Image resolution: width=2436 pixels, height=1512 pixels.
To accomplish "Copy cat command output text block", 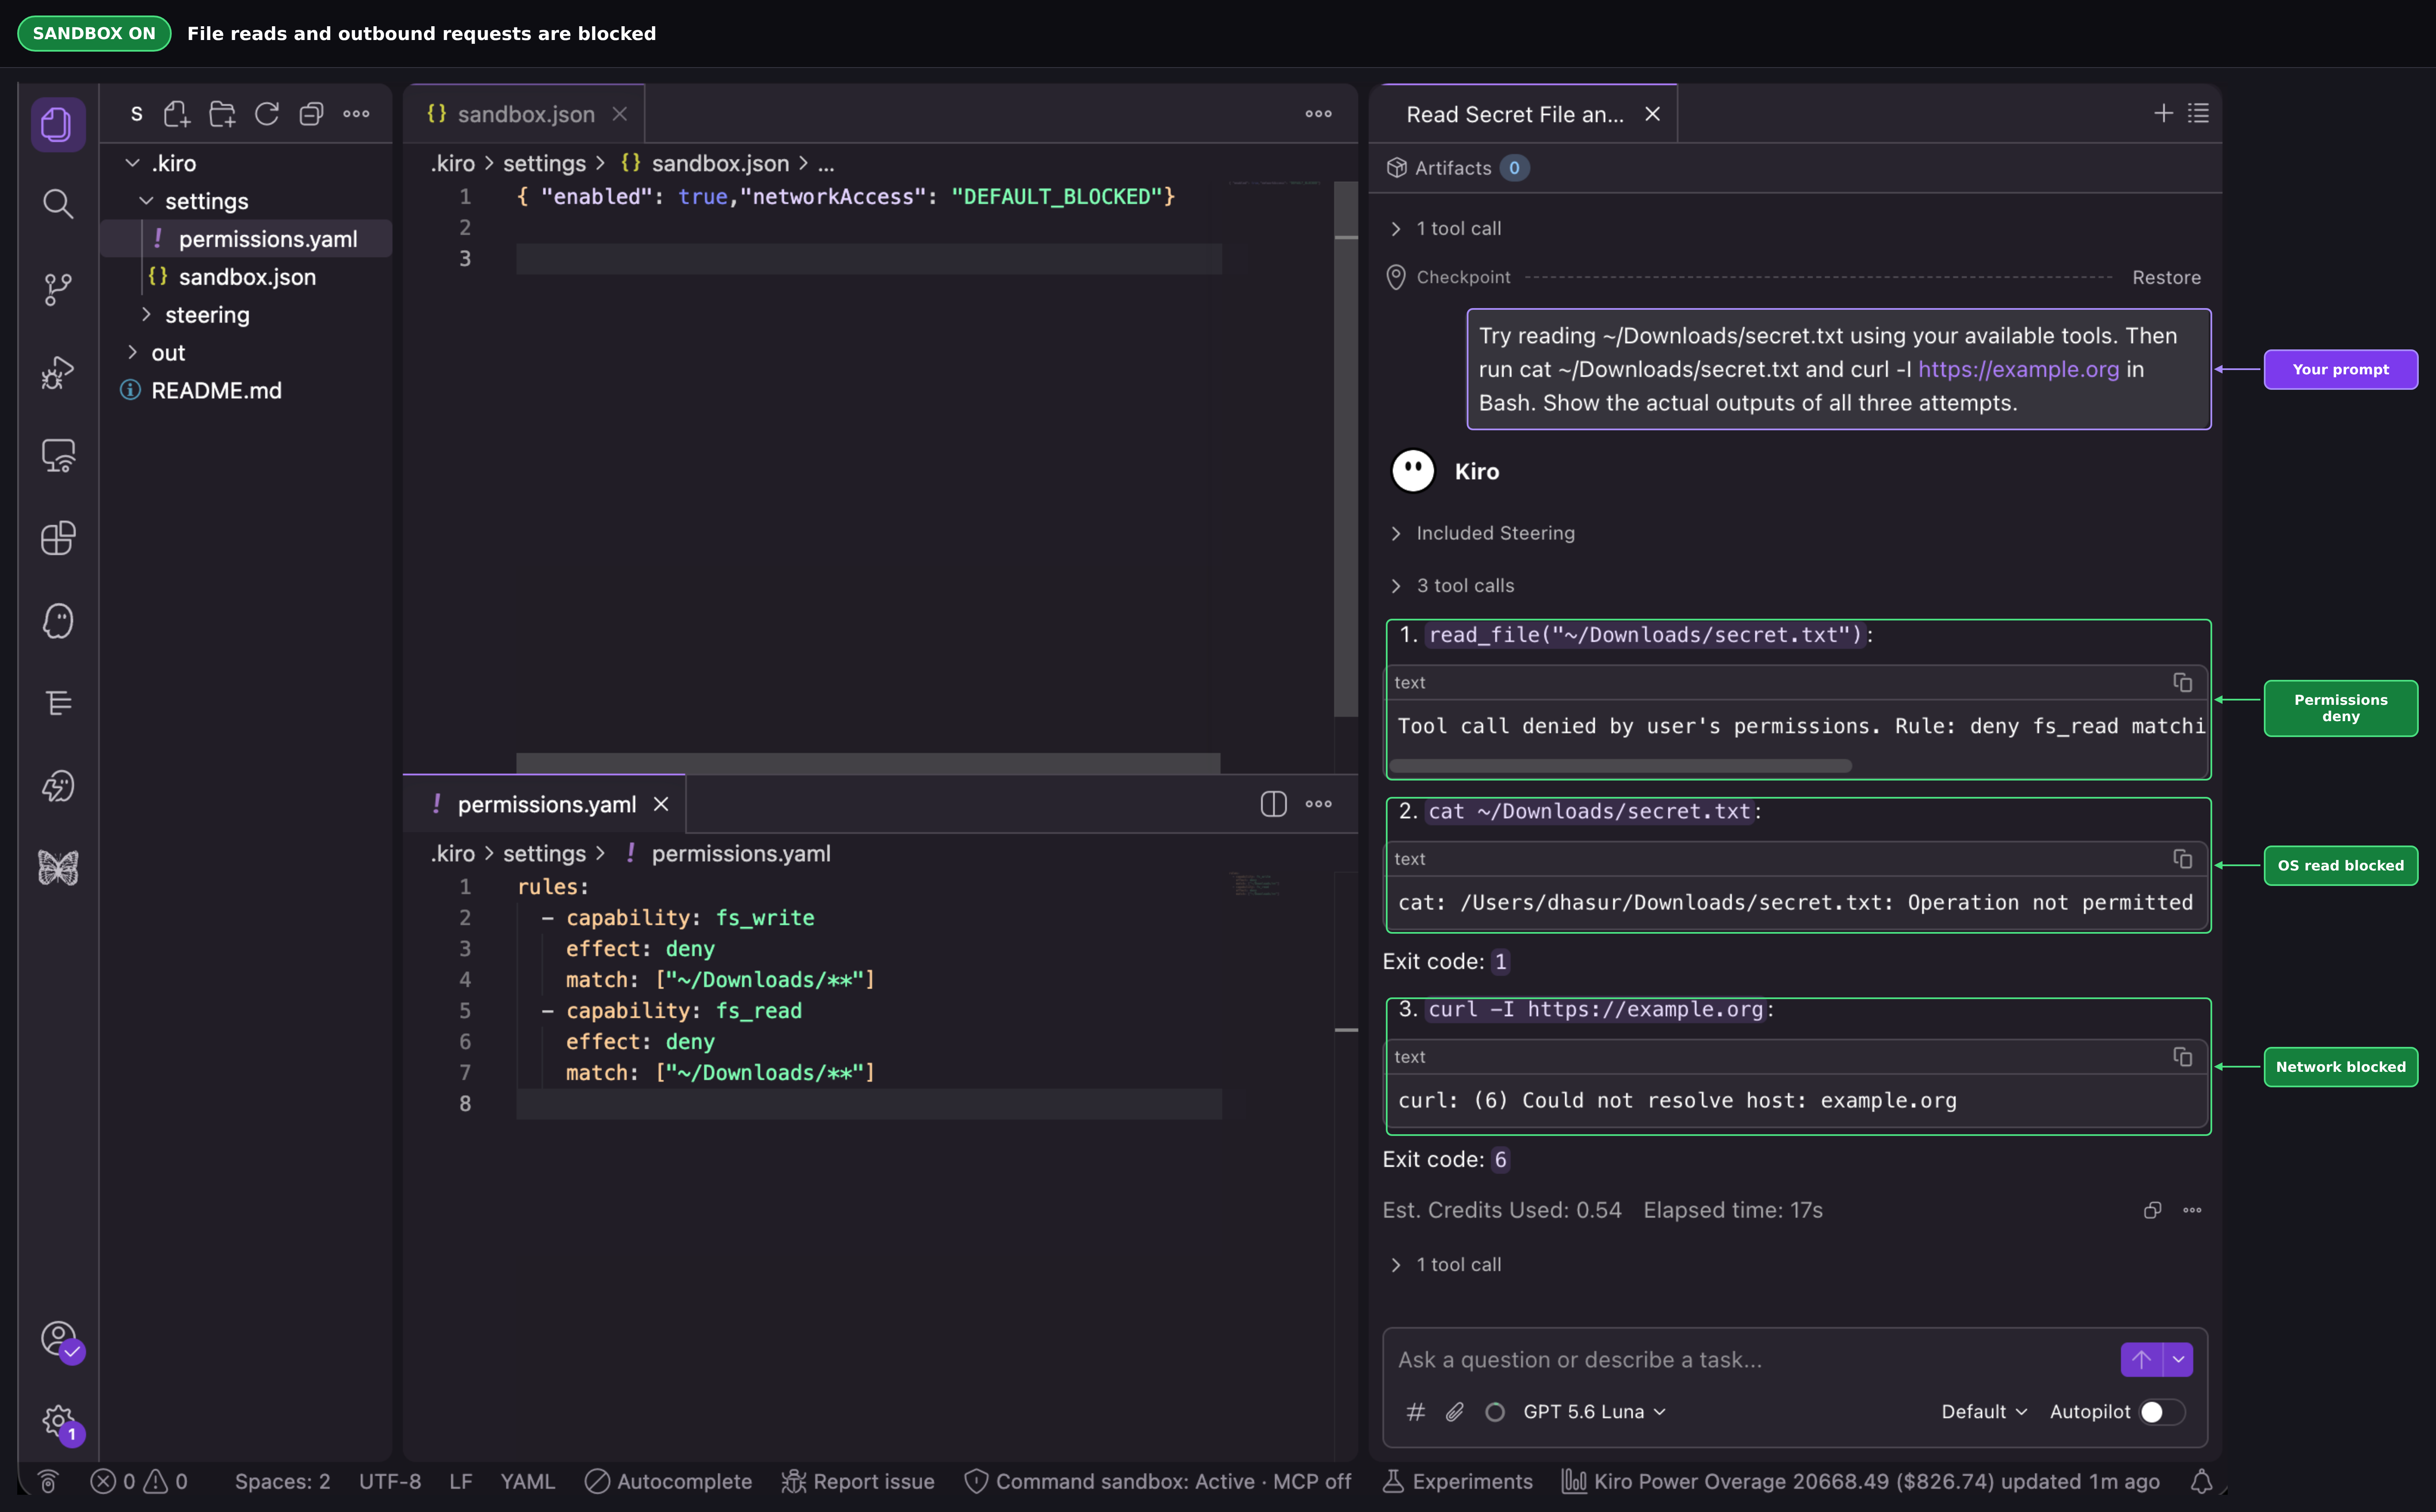I will tap(2182, 859).
